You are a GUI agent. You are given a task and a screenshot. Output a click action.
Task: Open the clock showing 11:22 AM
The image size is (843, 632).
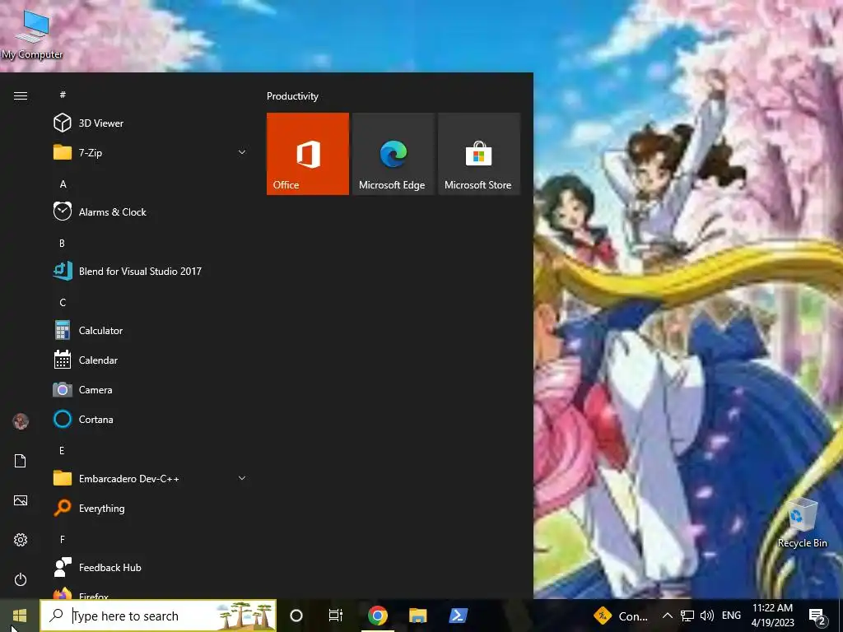pyautogui.click(x=772, y=616)
